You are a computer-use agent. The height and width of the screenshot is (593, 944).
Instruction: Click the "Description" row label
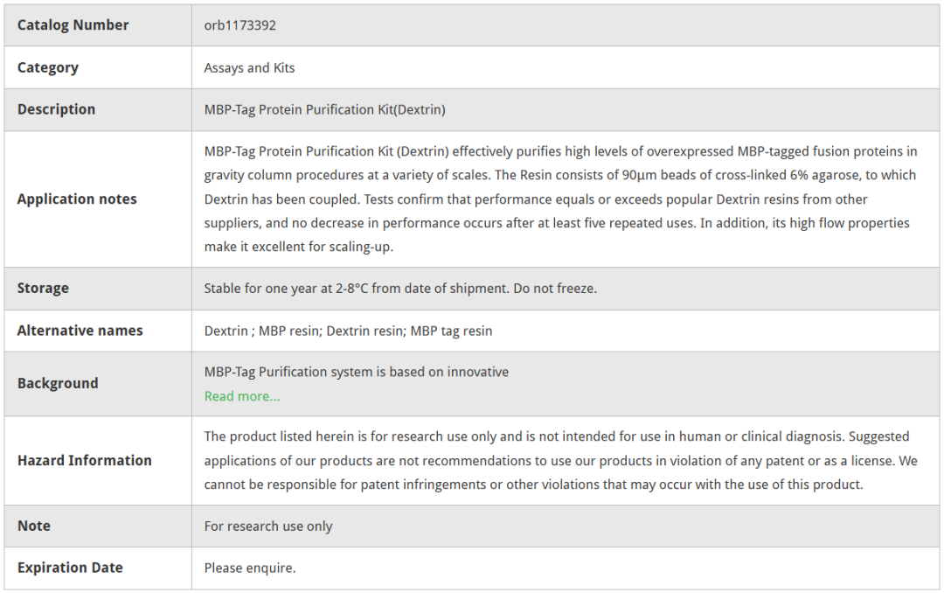coord(57,109)
